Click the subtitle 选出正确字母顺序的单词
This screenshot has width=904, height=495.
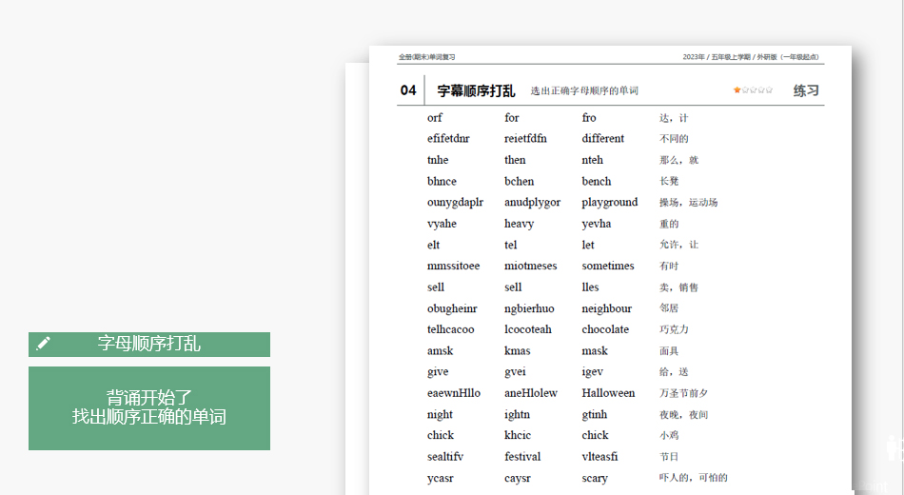click(x=584, y=91)
